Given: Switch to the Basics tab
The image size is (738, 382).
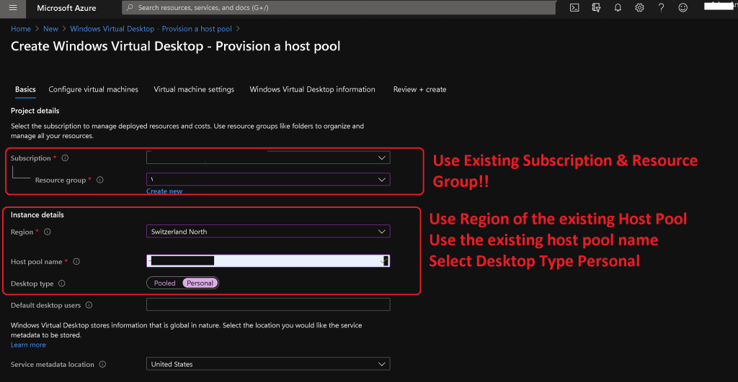Looking at the screenshot, I should tap(25, 89).
